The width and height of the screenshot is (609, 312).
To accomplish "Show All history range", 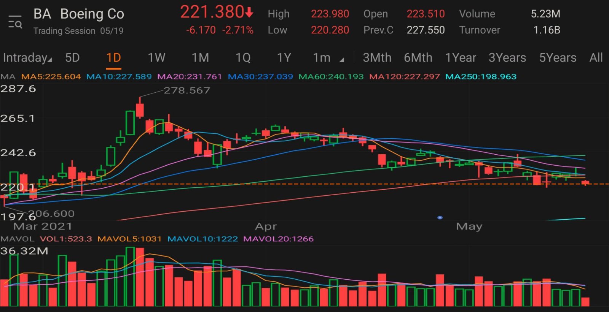I will 596,58.
